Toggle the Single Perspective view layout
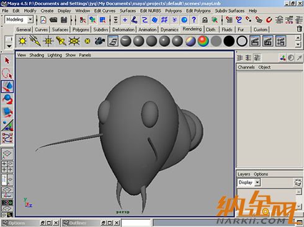Viewport: 304px width, 227px height. point(7,153)
